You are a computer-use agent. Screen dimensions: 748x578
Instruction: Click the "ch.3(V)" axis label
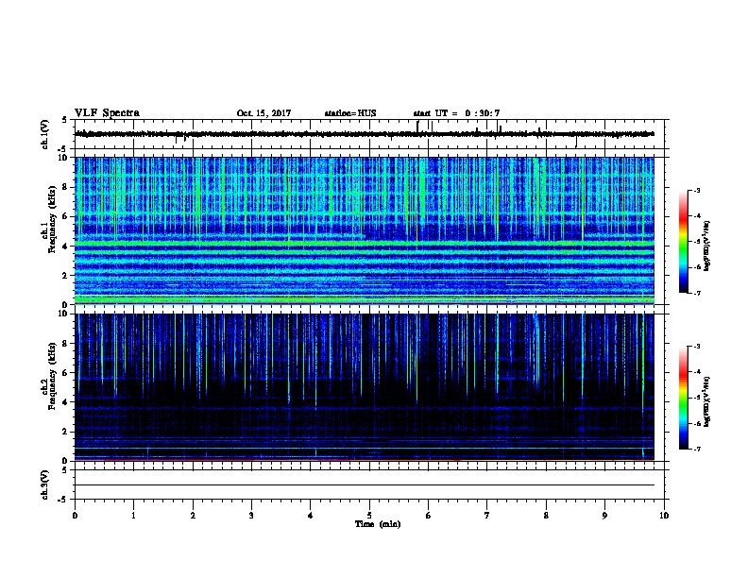[45, 485]
